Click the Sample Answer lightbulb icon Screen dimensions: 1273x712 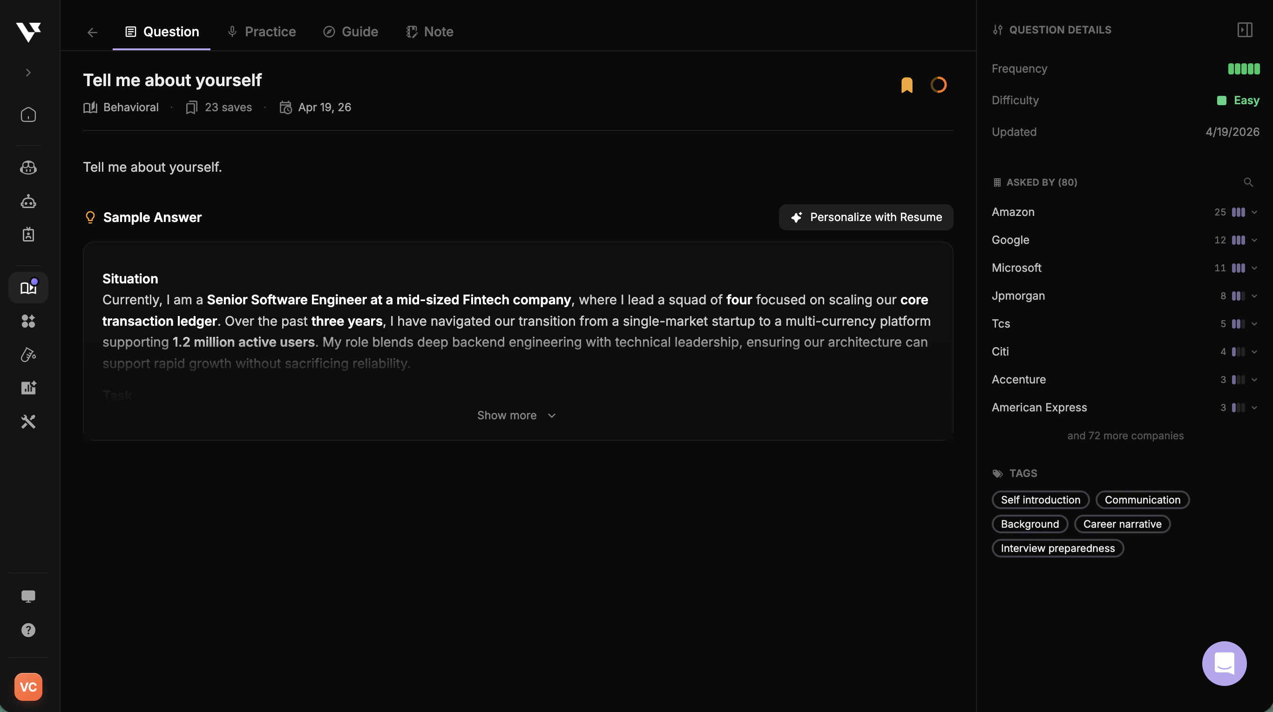pyautogui.click(x=90, y=217)
